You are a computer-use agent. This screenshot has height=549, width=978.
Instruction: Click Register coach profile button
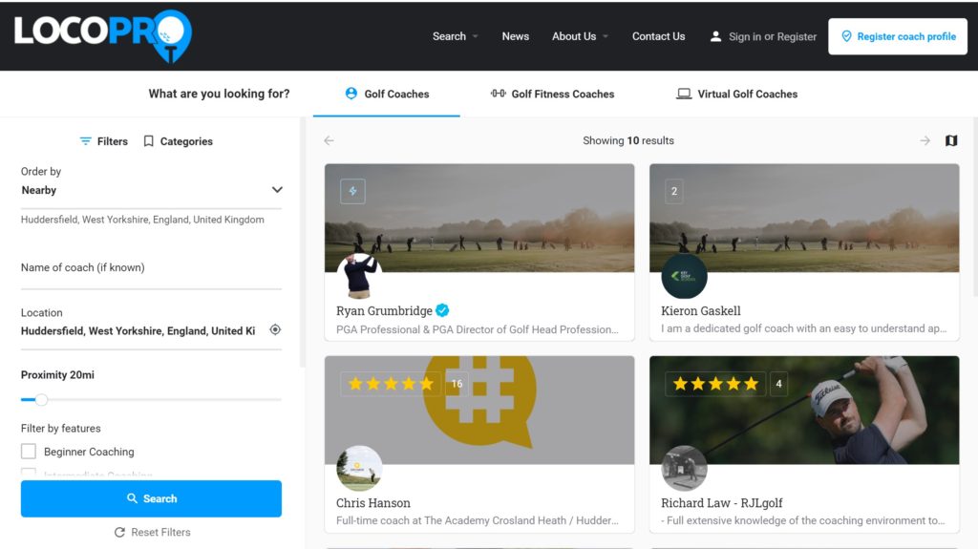coord(897,36)
